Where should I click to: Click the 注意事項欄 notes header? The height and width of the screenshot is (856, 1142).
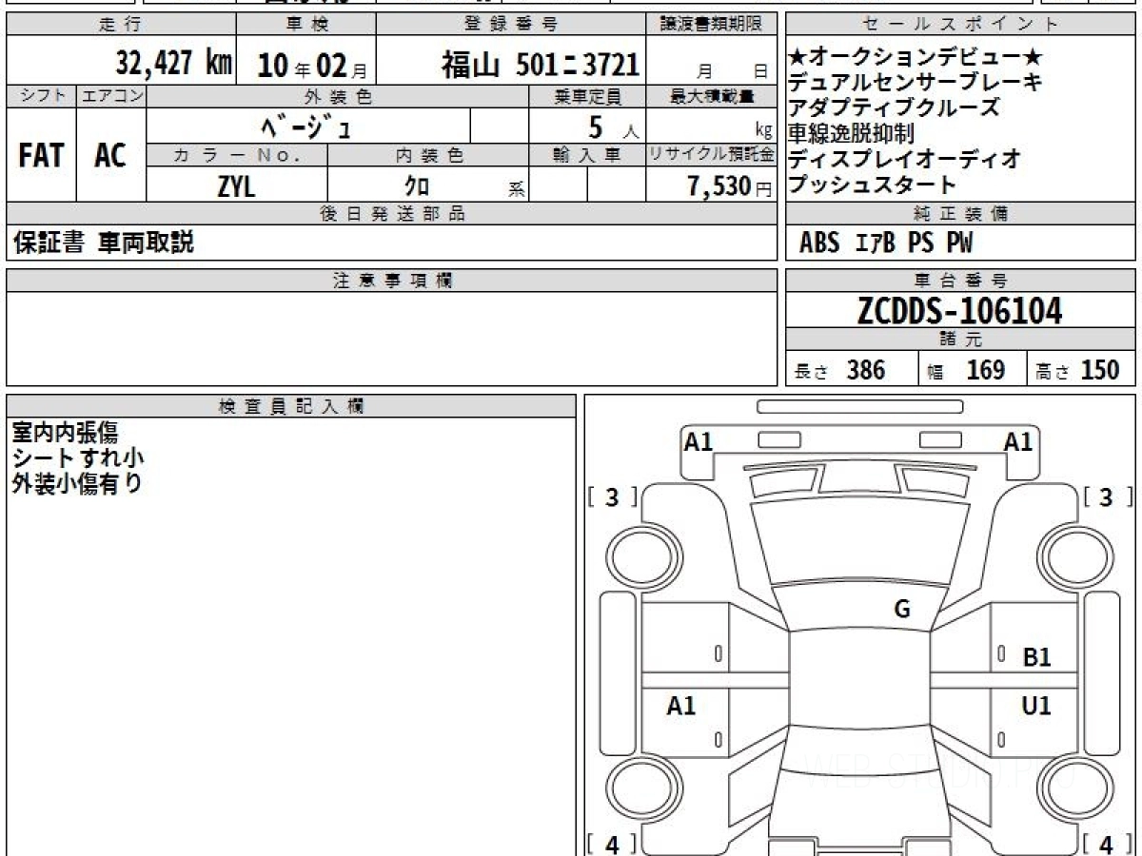tap(391, 280)
